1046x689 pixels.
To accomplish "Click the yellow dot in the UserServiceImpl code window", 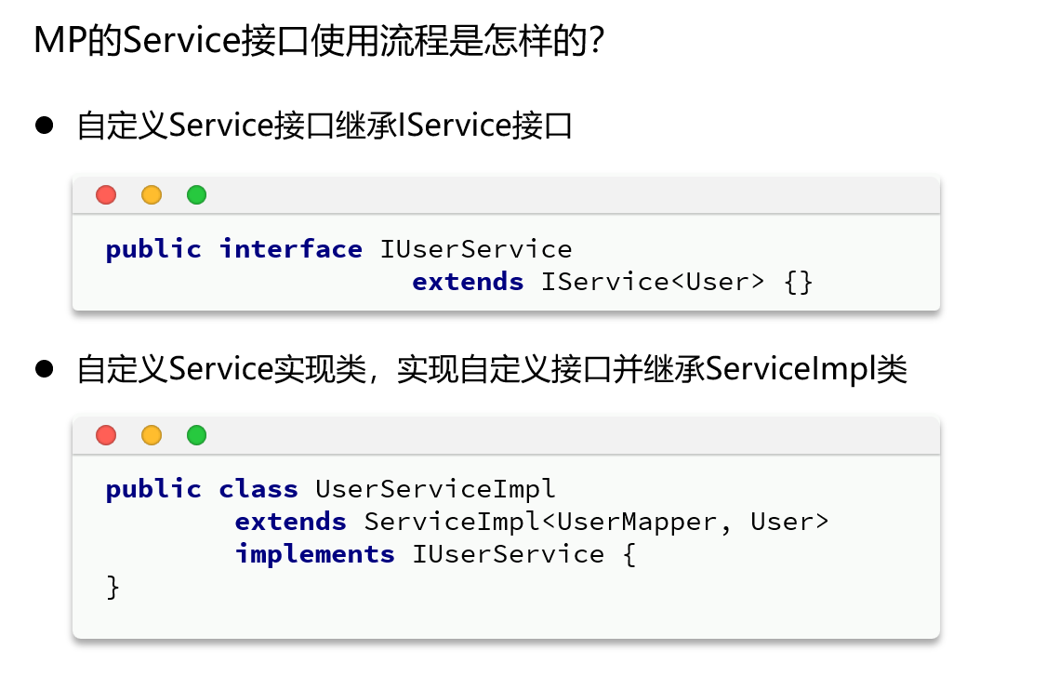I will point(152,435).
